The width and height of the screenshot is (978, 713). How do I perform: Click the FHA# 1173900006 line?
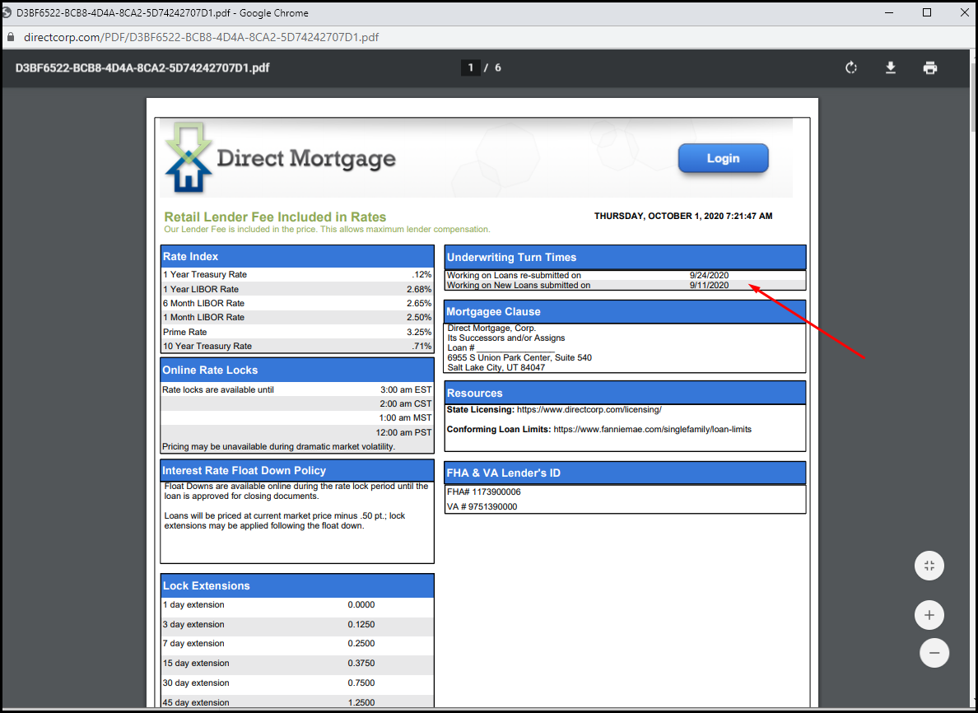(x=484, y=492)
